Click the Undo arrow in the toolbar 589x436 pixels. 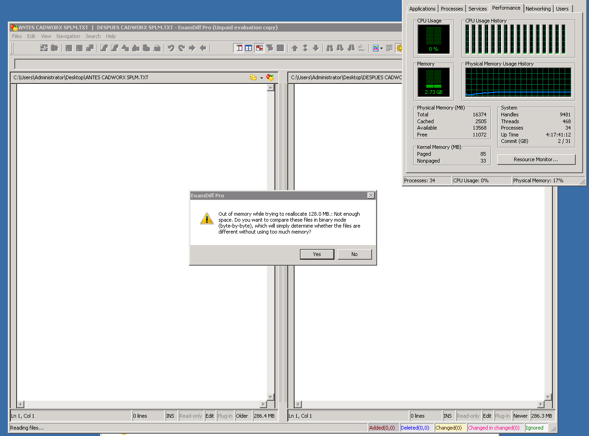coord(171,48)
